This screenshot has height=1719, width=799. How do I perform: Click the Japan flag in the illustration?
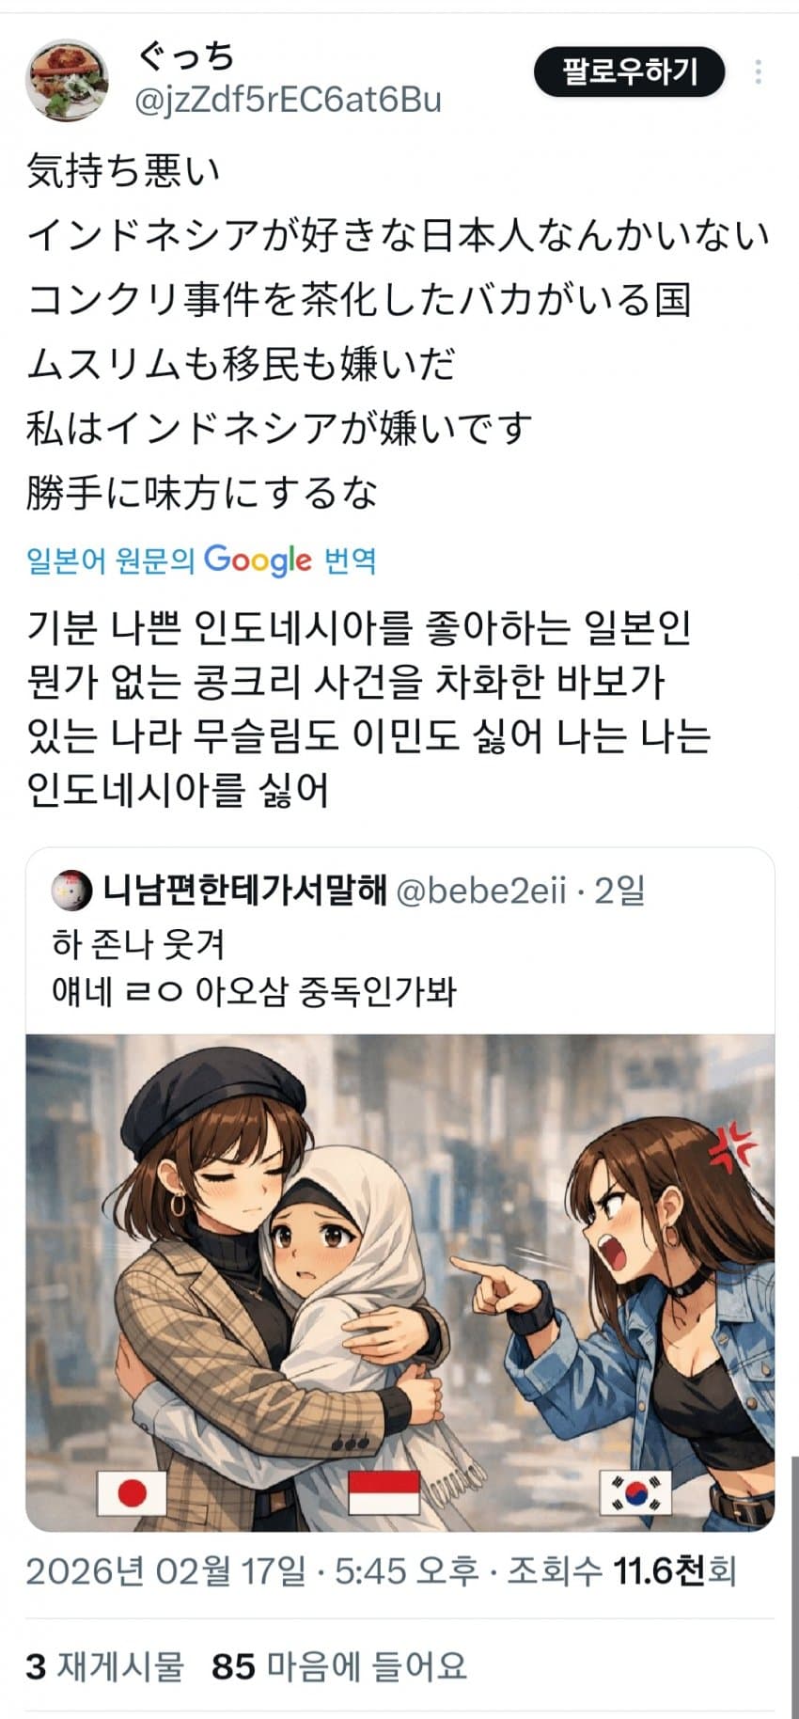133,1493
